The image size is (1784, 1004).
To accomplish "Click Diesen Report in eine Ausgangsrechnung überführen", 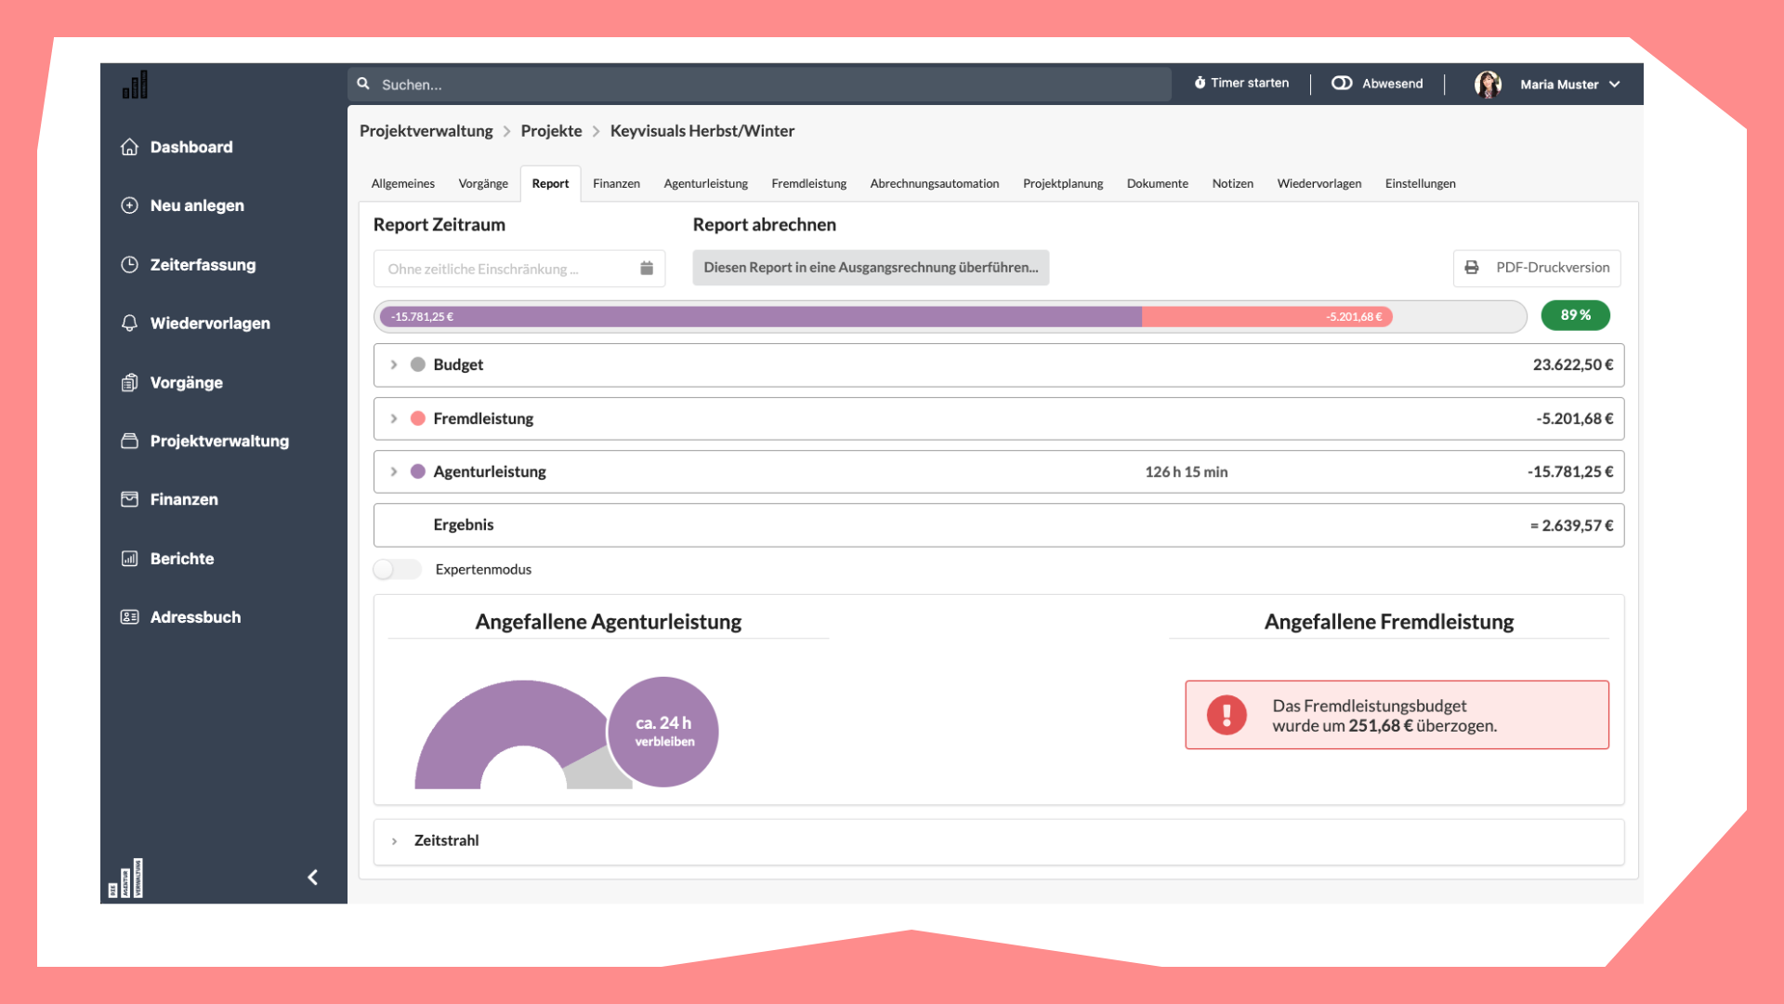I will (x=871, y=267).
